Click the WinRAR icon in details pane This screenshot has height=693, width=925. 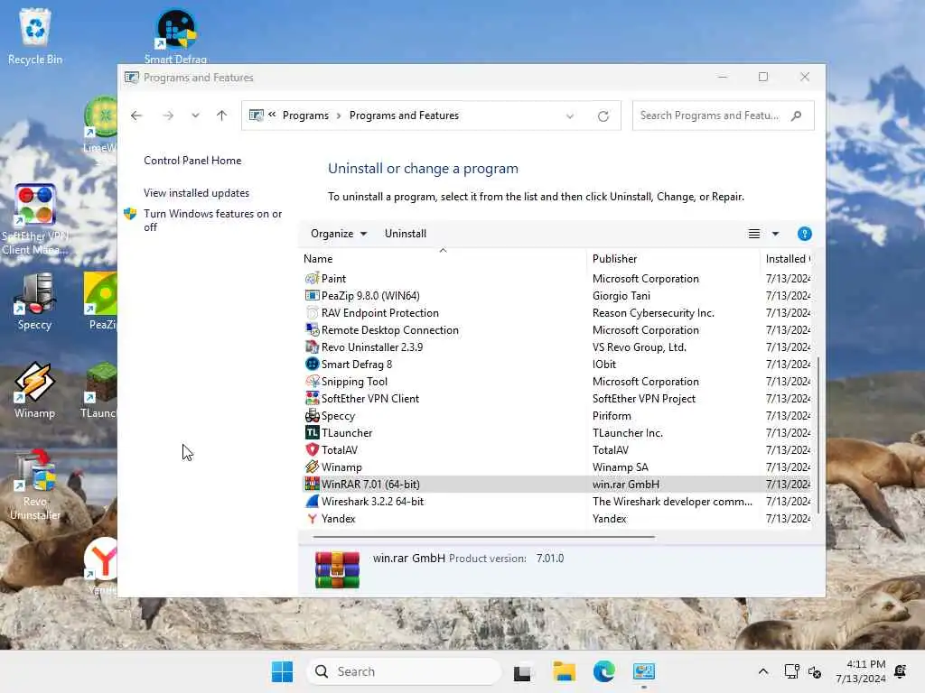(x=337, y=570)
